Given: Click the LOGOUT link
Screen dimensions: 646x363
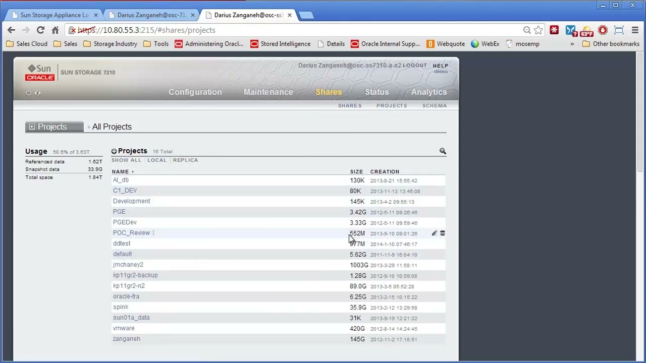Looking at the screenshot, I should [x=415, y=66].
